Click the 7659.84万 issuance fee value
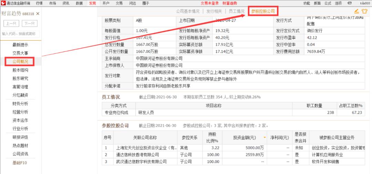This screenshot has height=174, width=372. [x=316, y=51]
